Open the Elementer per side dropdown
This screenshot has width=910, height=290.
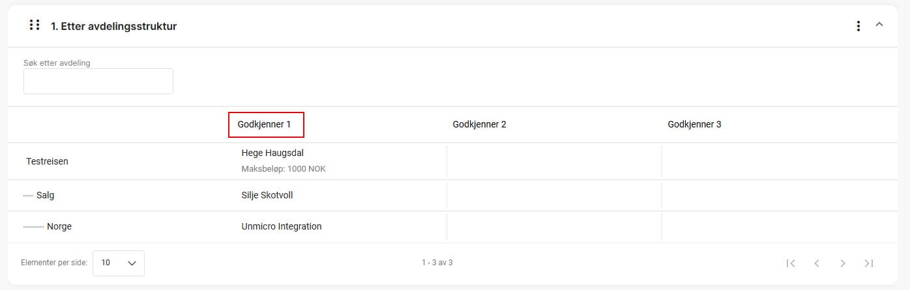pyautogui.click(x=119, y=263)
